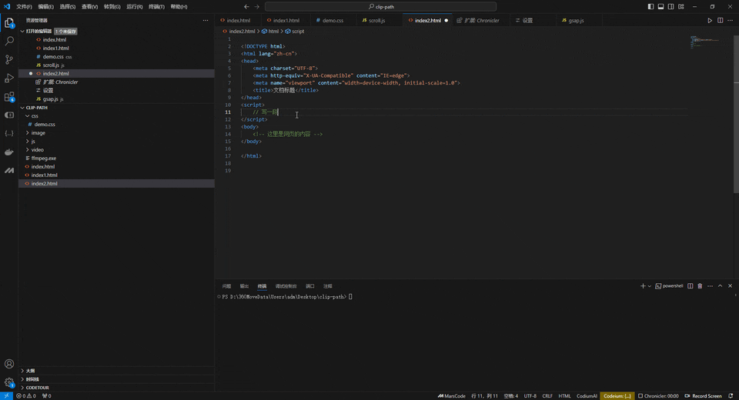Toggle bottom panel visibility in title bar
The height and width of the screenshot is (400, 739).
660,7
